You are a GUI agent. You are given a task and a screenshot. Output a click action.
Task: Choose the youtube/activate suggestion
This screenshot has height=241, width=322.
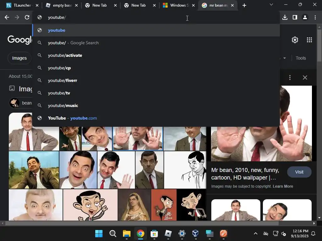tap(156, 55)
